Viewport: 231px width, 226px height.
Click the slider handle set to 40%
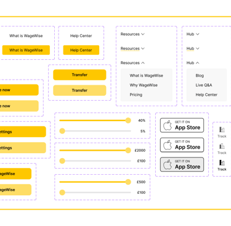128,120
